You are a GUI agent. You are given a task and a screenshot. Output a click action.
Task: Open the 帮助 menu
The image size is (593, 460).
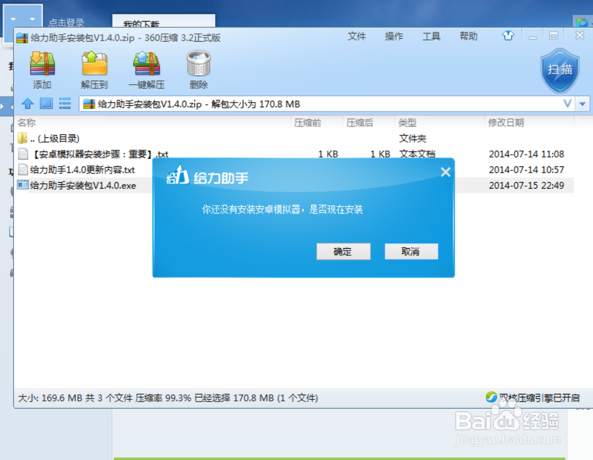click(468, 36)
